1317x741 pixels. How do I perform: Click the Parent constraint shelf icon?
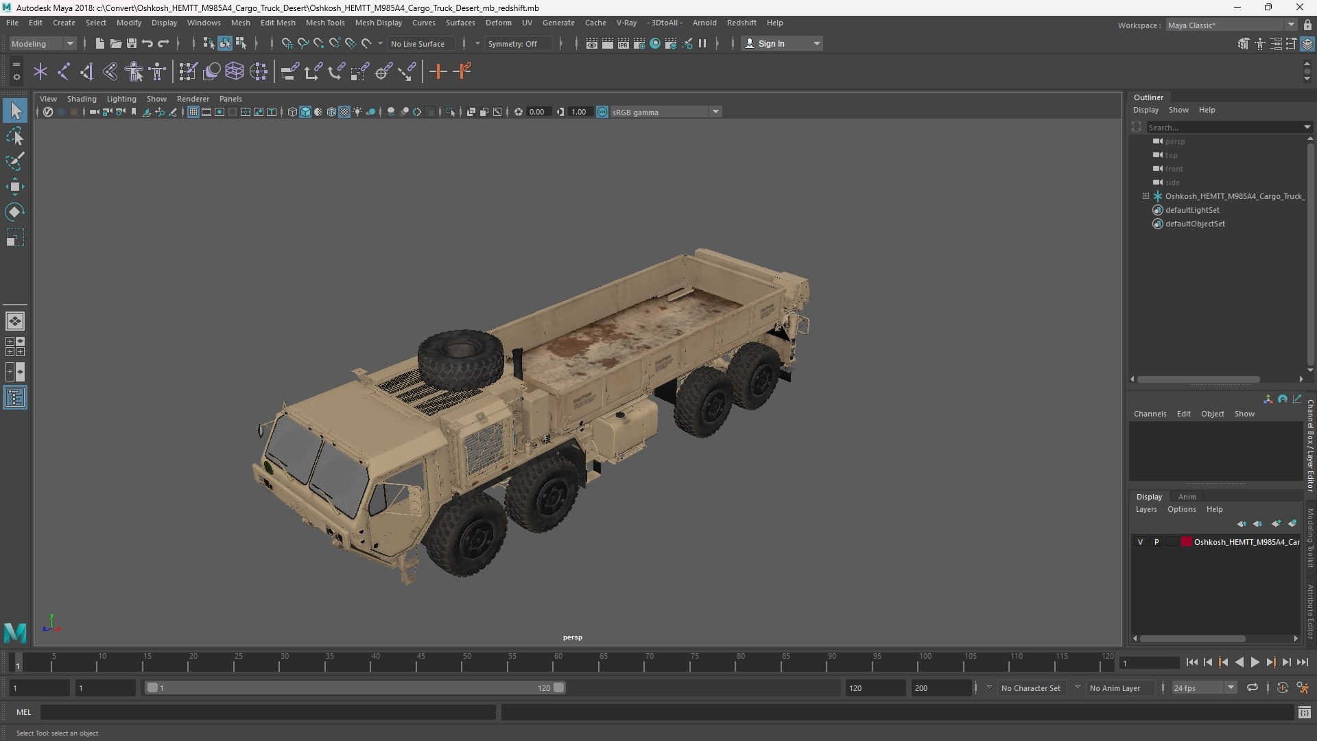[289, 71]
